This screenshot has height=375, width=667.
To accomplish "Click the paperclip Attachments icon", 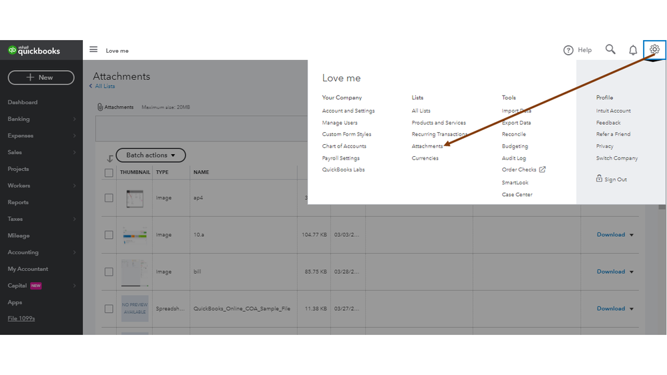I will pos(100,107).
